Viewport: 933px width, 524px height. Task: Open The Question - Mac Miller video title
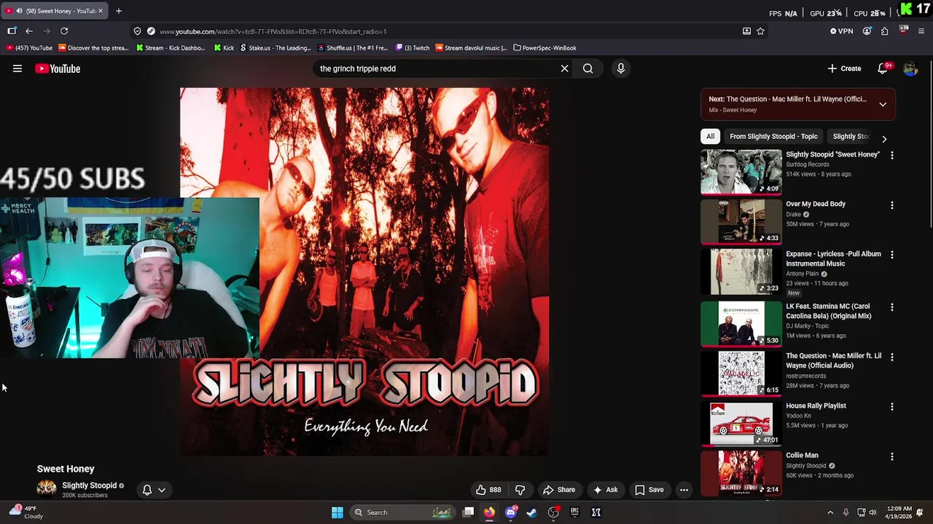click(x=833, y=360)
